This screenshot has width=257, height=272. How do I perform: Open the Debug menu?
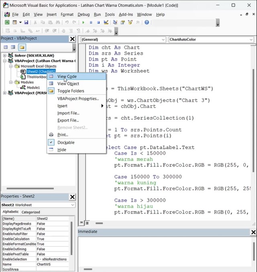tap(84, 14)
